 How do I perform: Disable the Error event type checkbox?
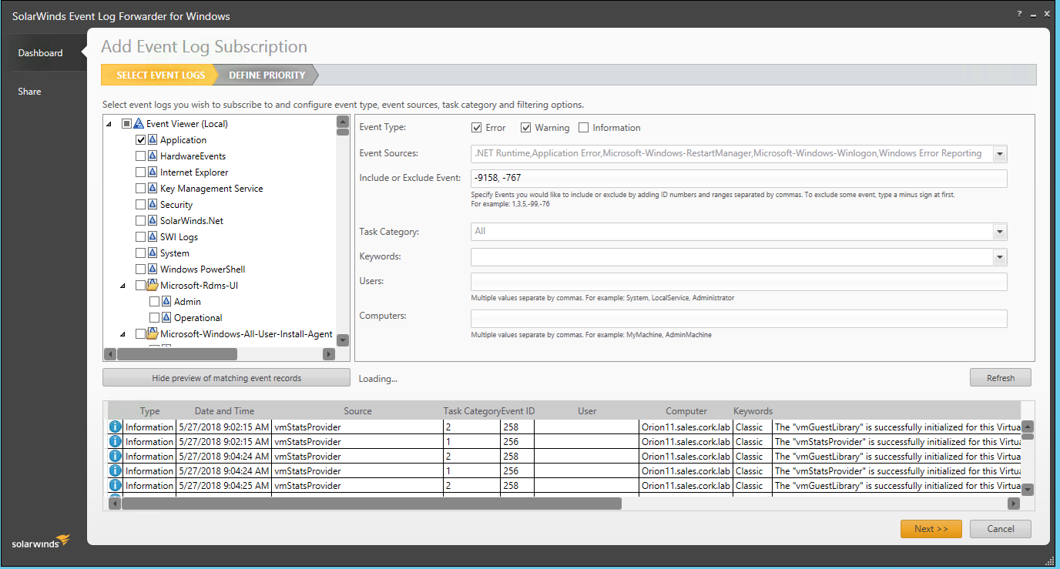pyautogui.click(x=477, y=128)
